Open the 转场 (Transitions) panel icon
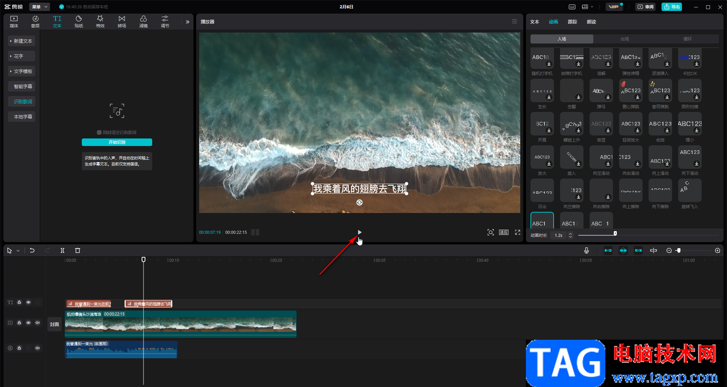The image size is (727, 387). (122, 22)
